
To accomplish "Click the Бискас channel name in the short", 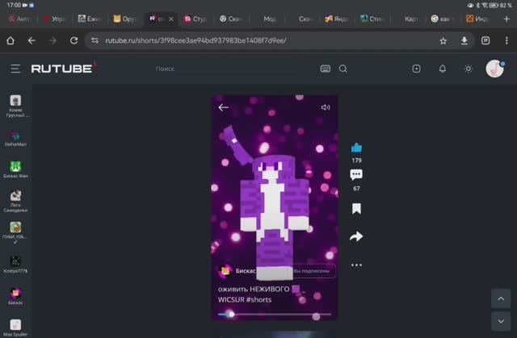I will [246, 271].
